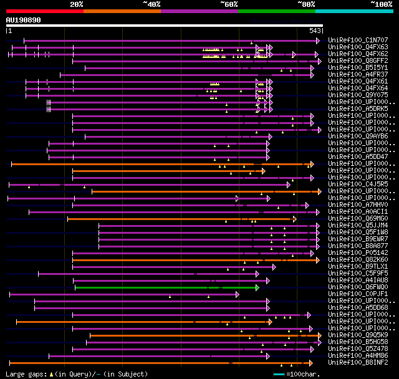Click the UniRef100_A7HHV0 label
399x379 pixels.
pyautogui.click(x=358, y=204)
